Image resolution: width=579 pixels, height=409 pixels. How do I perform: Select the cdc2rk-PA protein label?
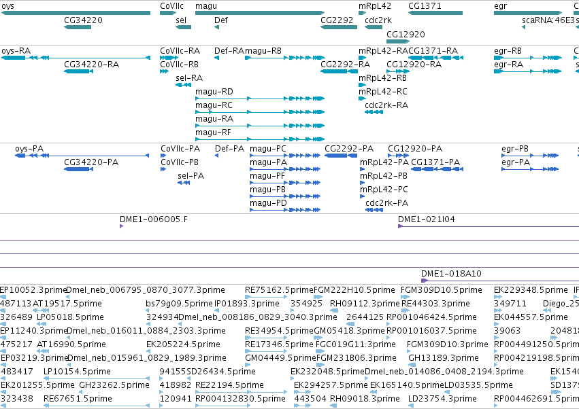pos(387,203)
